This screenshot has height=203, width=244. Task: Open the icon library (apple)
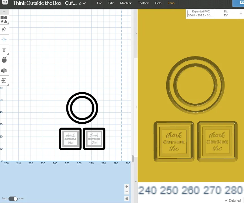pos(4,60)
